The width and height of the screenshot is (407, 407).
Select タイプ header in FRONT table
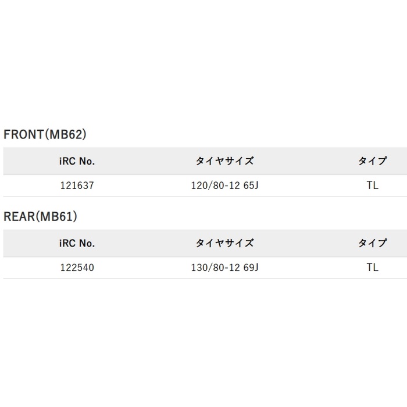(x=373, y=161)
